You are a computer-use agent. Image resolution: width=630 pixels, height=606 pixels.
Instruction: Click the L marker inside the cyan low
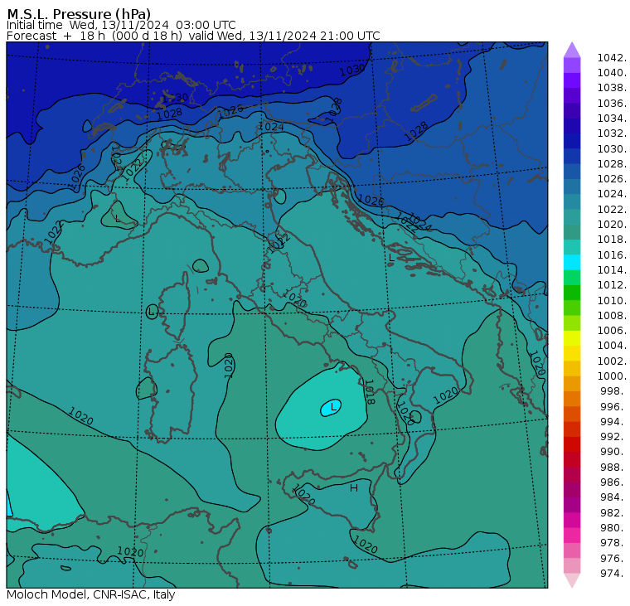(x=332, y=408)
